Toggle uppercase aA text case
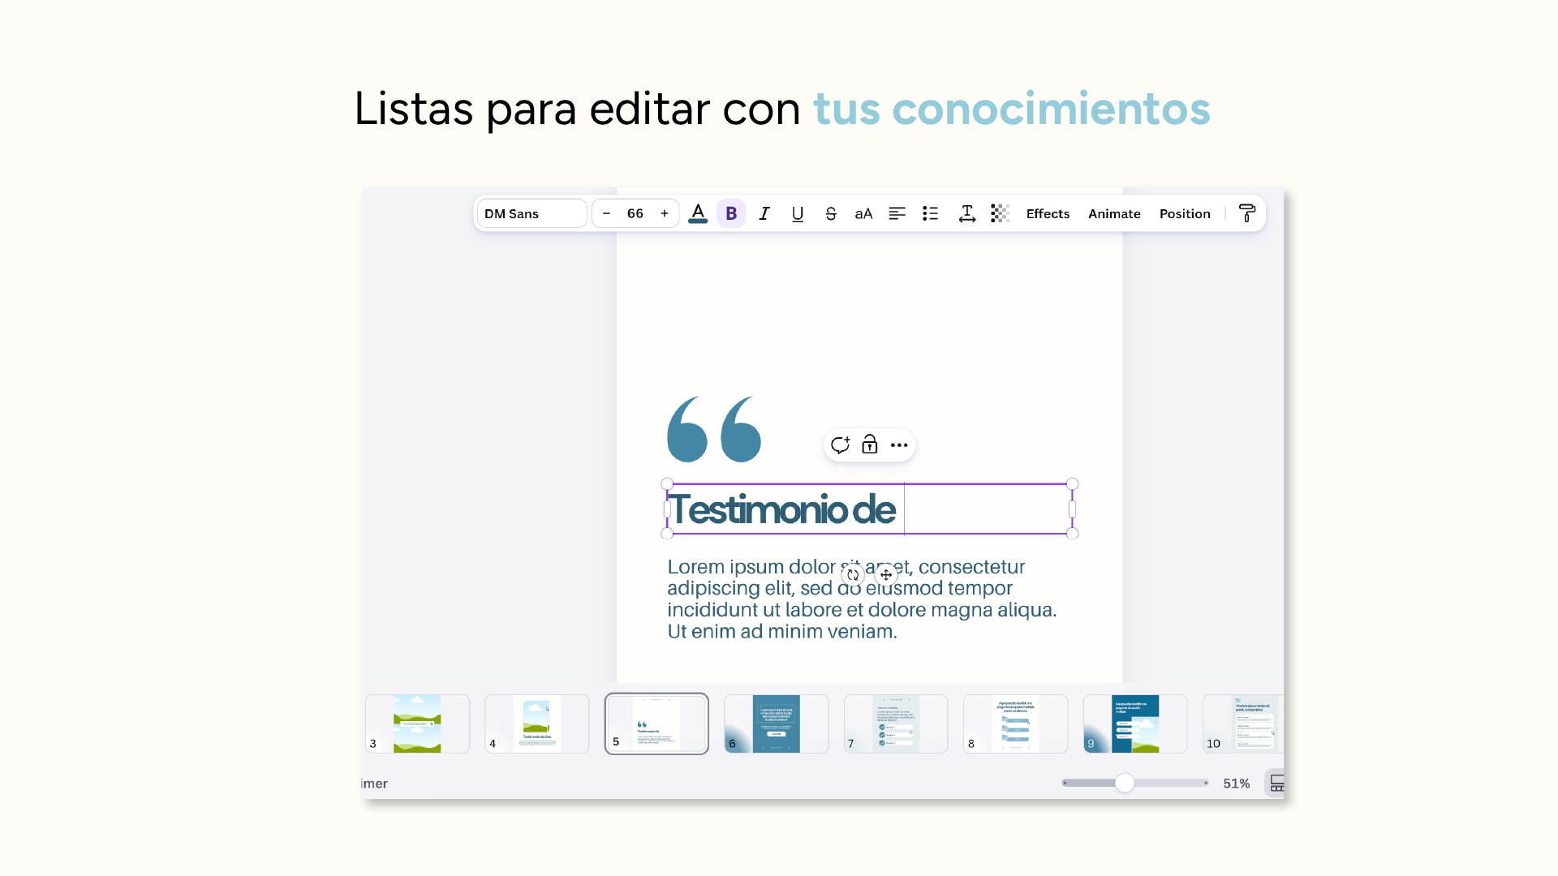1558x876 pixels. pos(863,213)
